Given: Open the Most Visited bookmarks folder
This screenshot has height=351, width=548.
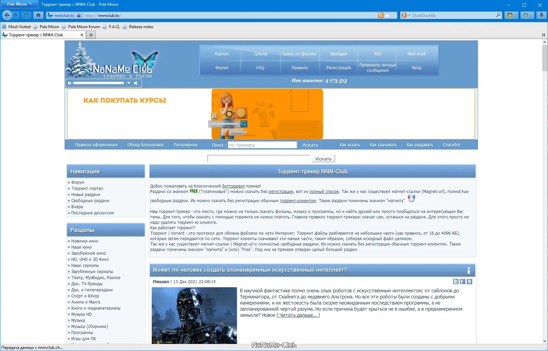Looking at the screenshot, I should (16, 27).
